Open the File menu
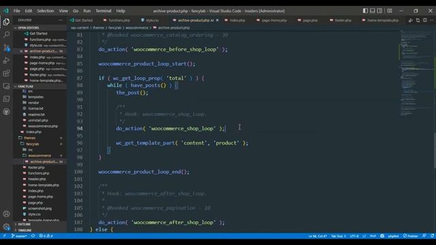This screenshot has width=436, height=245. [16, 11]
